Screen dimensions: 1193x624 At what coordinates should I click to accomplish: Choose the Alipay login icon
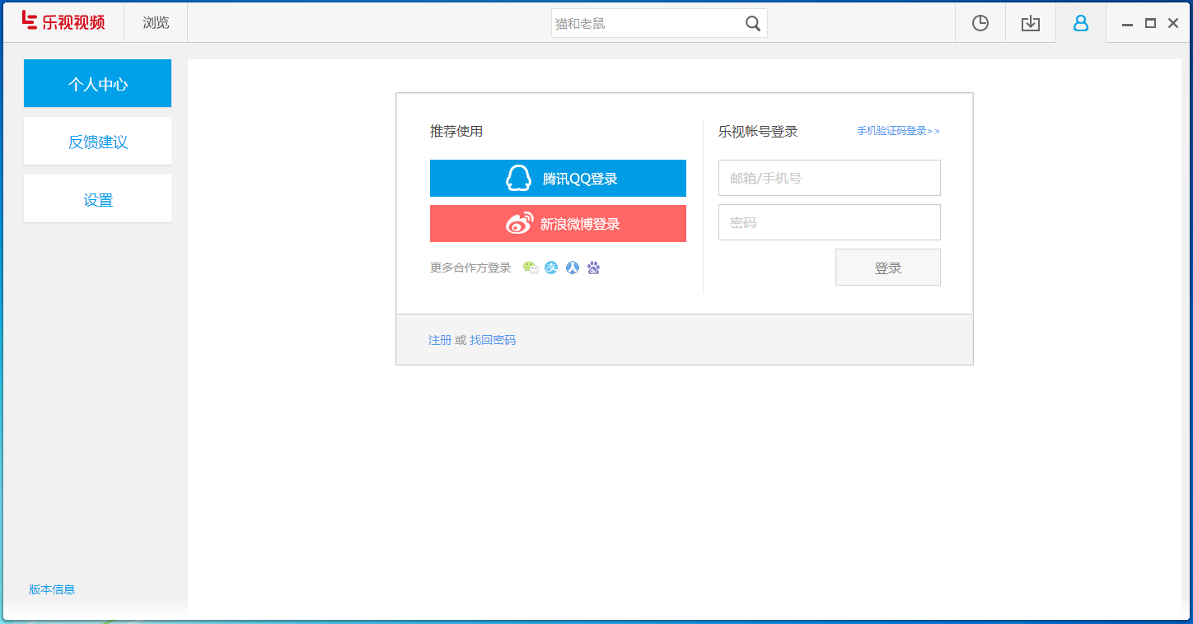552,268
